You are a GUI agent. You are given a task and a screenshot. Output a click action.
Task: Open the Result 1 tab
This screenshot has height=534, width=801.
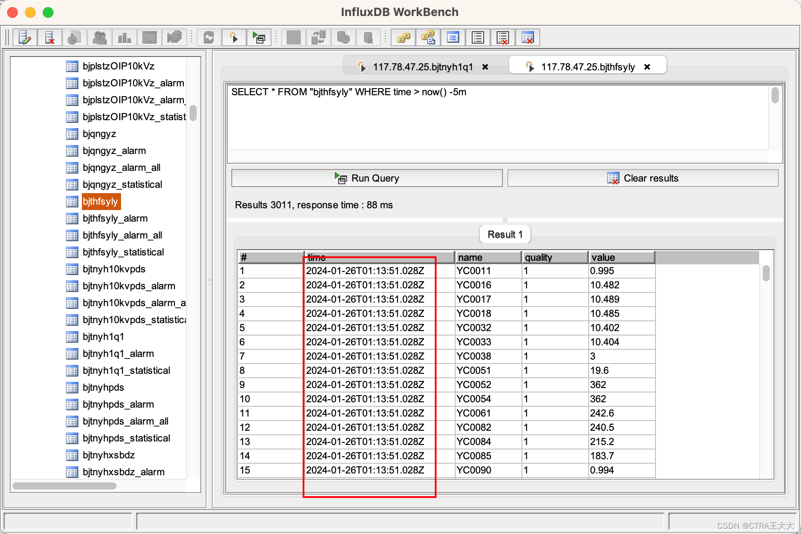click(x=505, y=235)
